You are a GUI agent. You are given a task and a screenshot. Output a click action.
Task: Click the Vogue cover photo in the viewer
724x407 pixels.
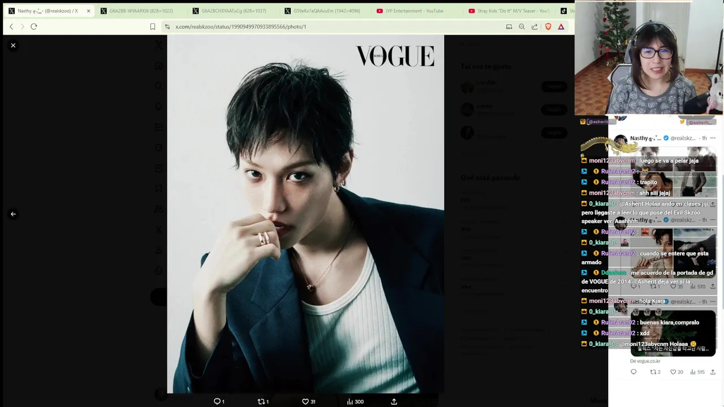305,214
